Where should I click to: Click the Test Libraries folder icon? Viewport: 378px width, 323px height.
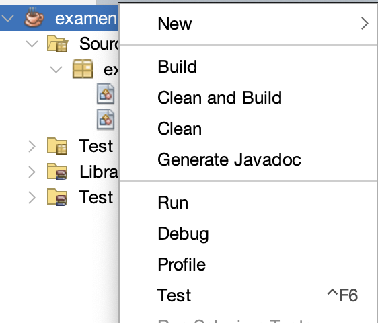(57, 197)
